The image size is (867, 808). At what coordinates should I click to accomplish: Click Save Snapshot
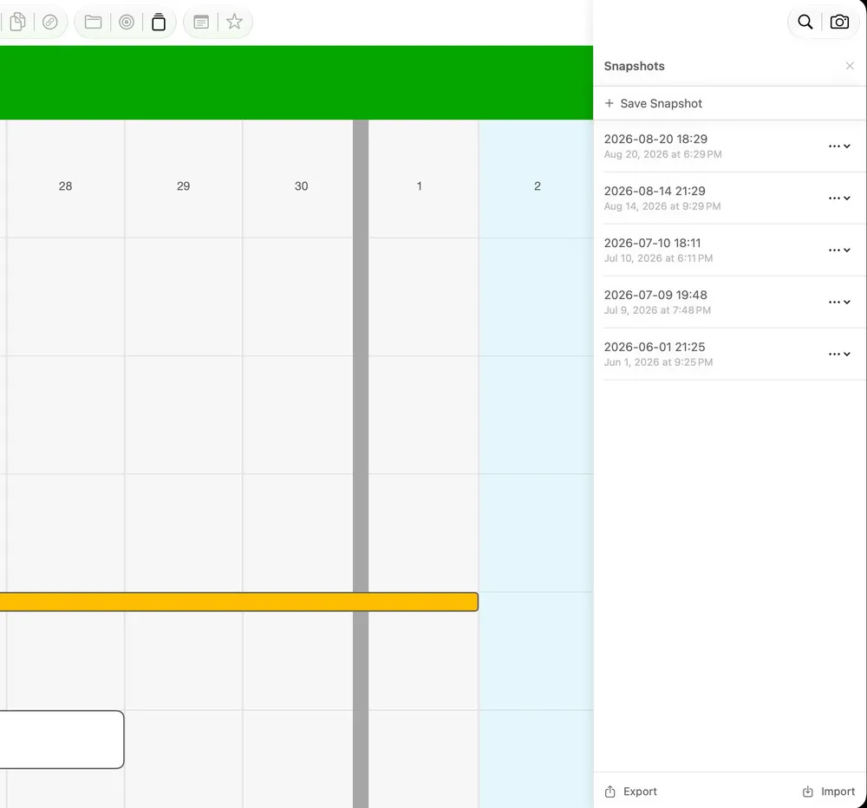click(653, 103)
